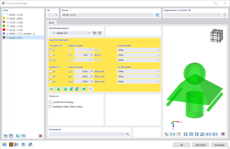Set view in reverse Z direction

coord(202,134)
